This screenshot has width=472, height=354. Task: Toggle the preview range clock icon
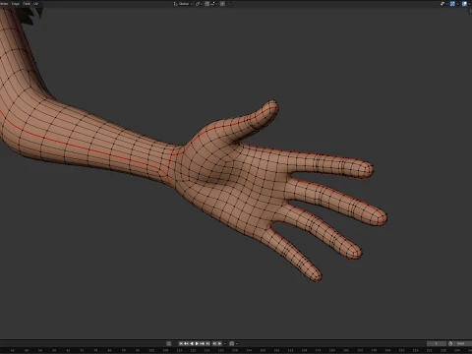(450, 343)
